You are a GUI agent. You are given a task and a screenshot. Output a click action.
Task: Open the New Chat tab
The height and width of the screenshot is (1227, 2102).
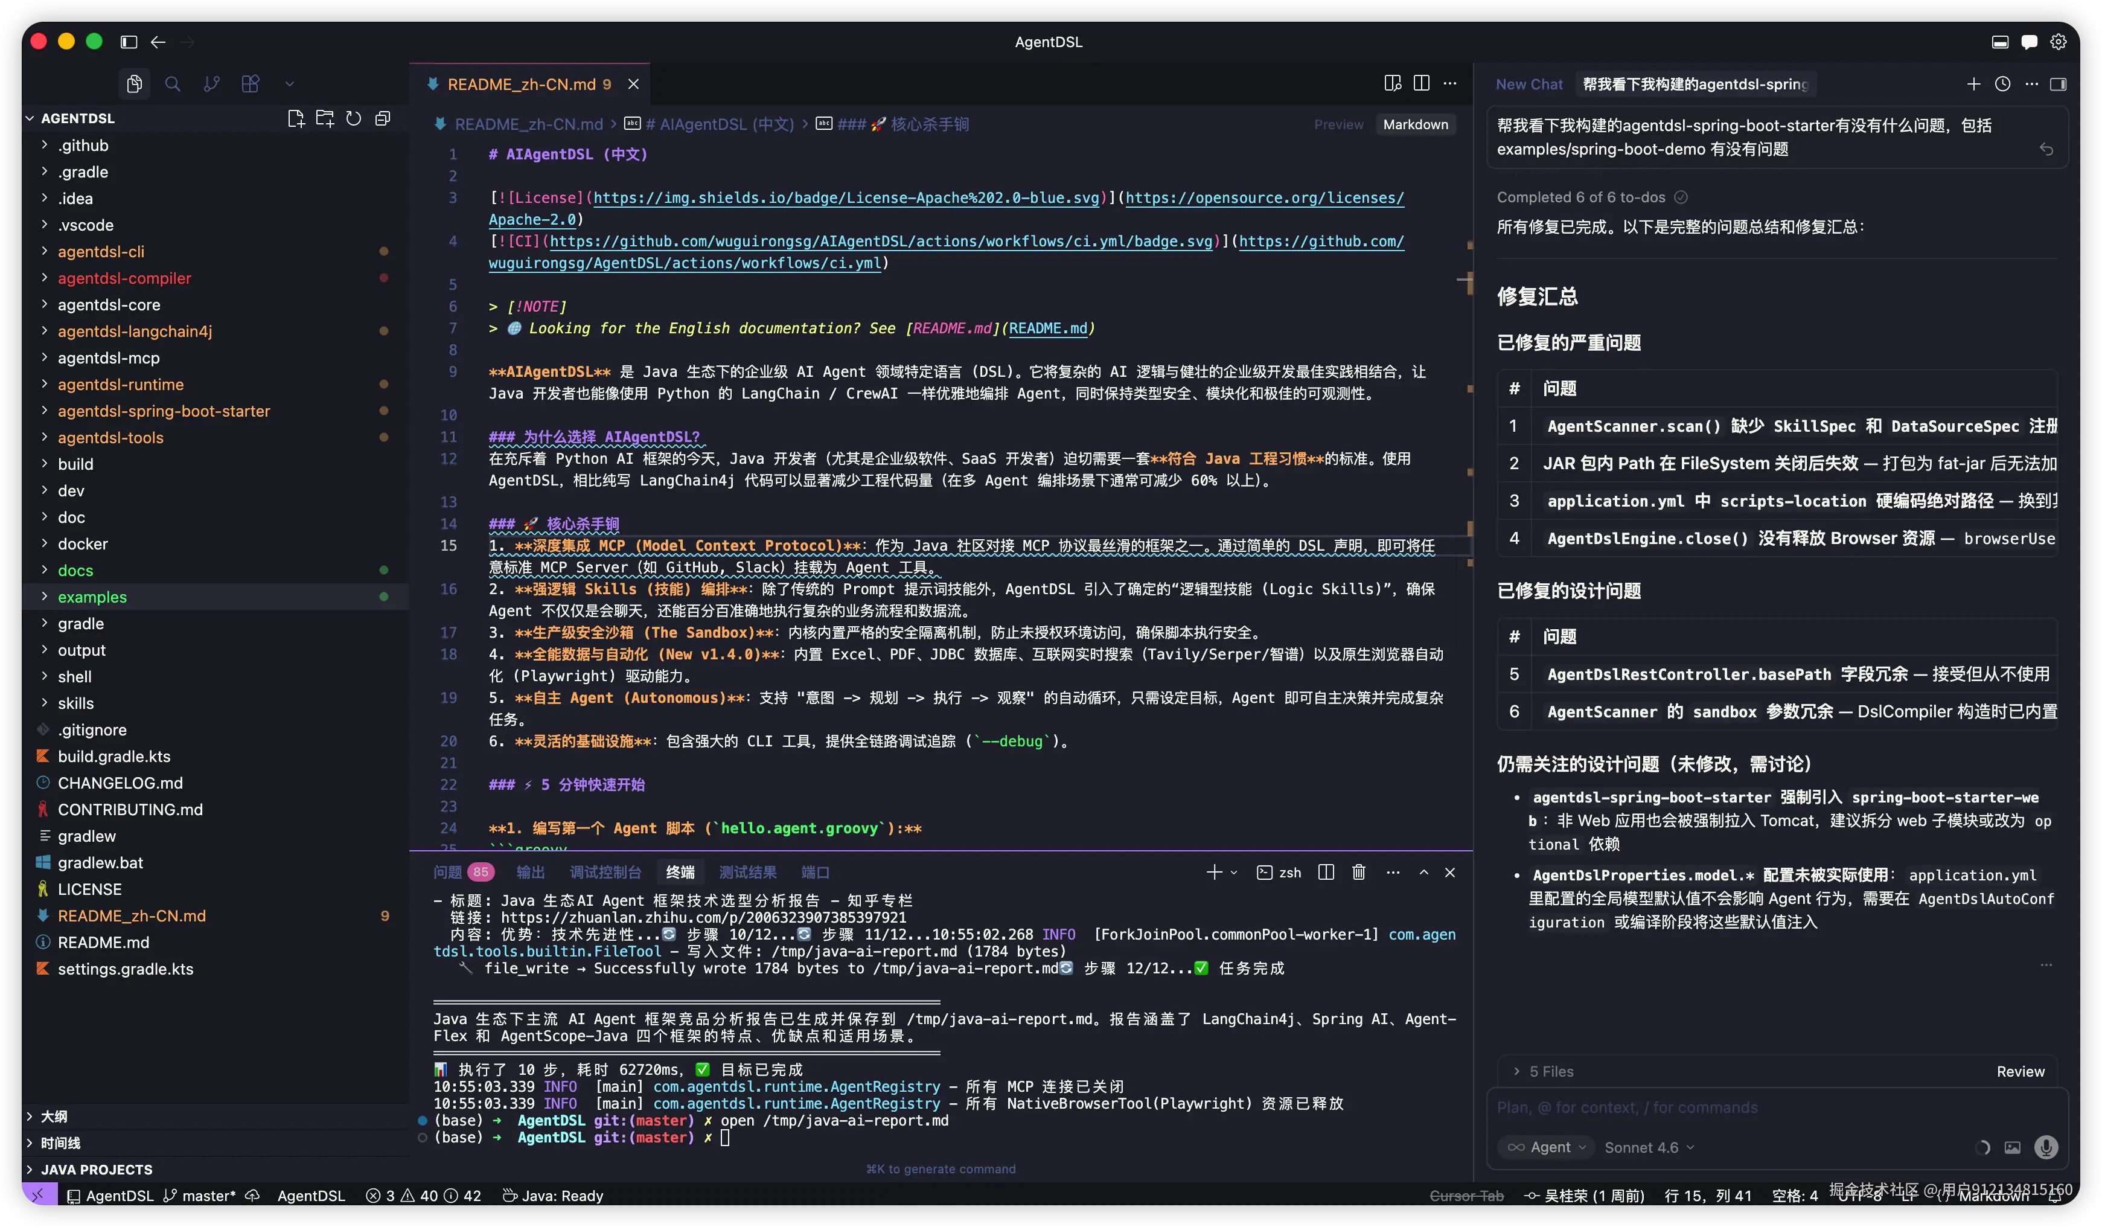click(x=1529, y=85)
